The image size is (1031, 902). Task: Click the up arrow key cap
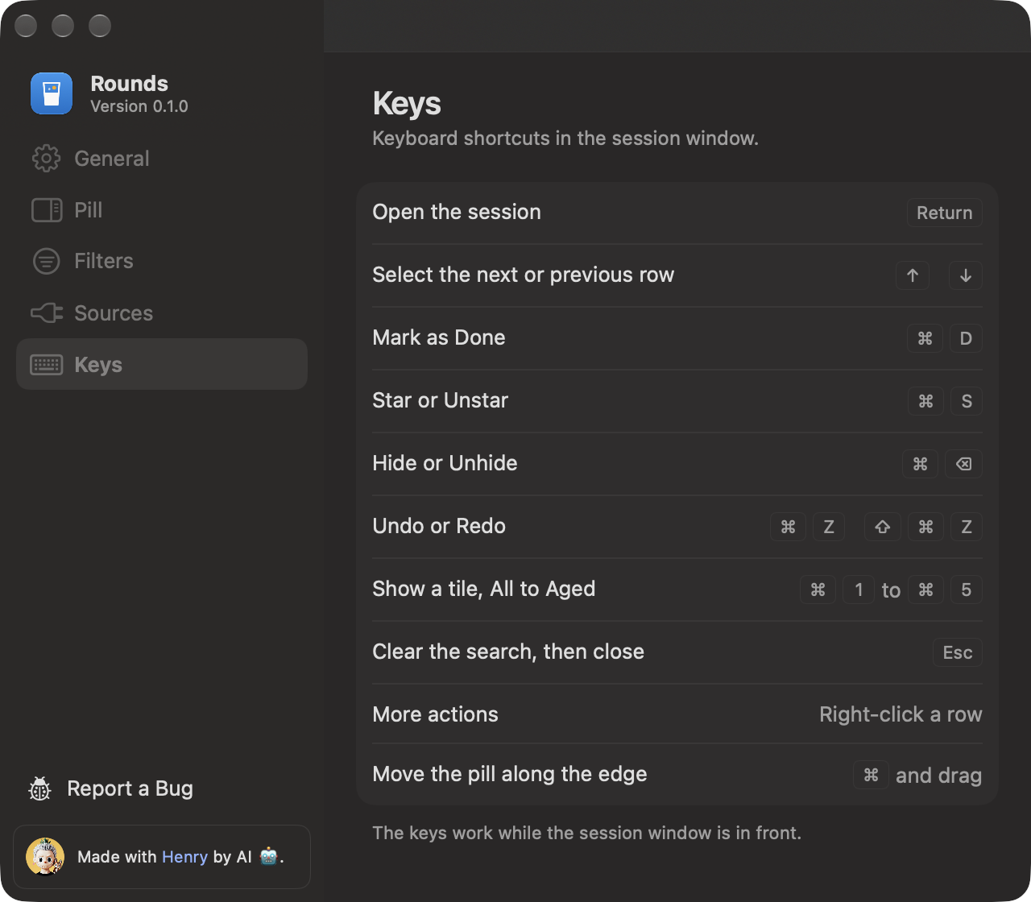pos(913,275)
